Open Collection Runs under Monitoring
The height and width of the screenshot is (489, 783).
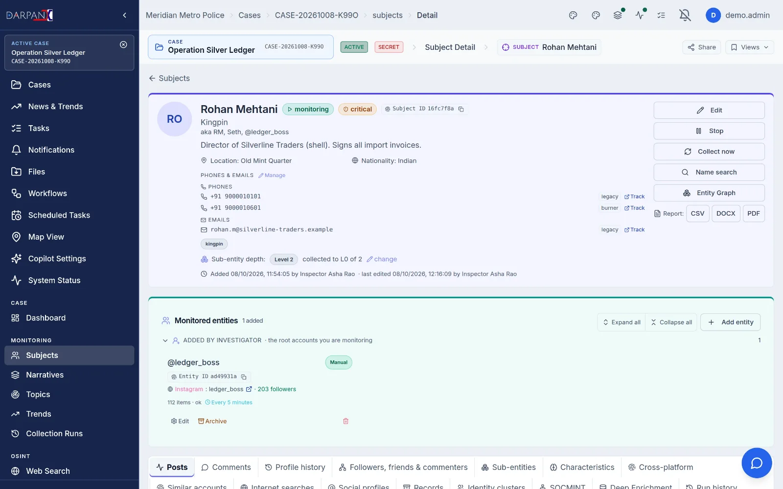pos(69,434)
